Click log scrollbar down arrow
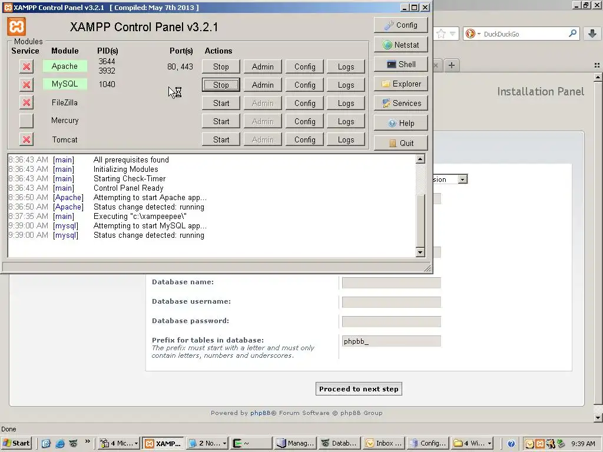The image size is (603, 452). 420,252
